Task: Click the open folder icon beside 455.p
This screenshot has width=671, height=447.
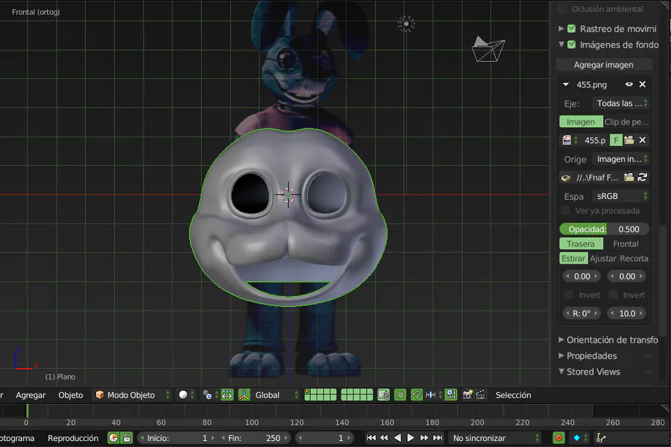Action: [x=629, y=140]
